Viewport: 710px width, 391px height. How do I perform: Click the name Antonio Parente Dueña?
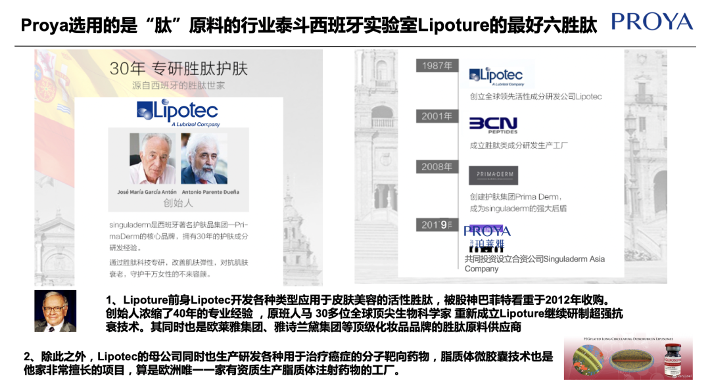pos(210,192)
